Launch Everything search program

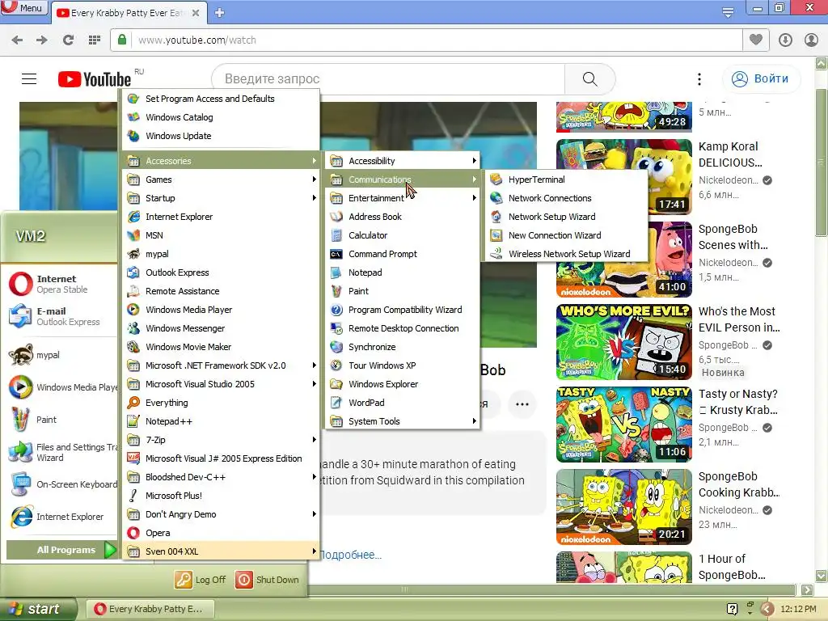click(x=221, y=403)
